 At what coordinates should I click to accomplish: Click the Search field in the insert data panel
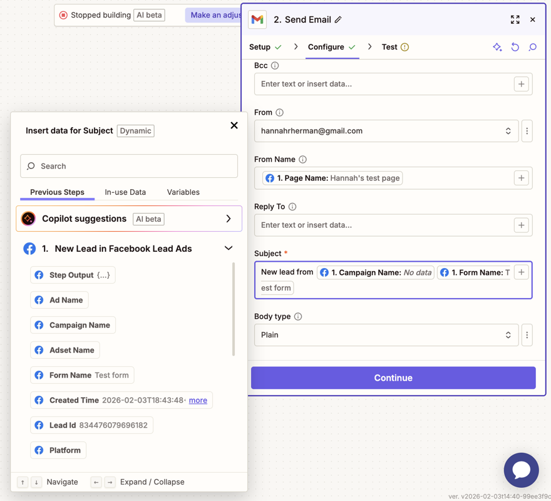click(128, 166)
